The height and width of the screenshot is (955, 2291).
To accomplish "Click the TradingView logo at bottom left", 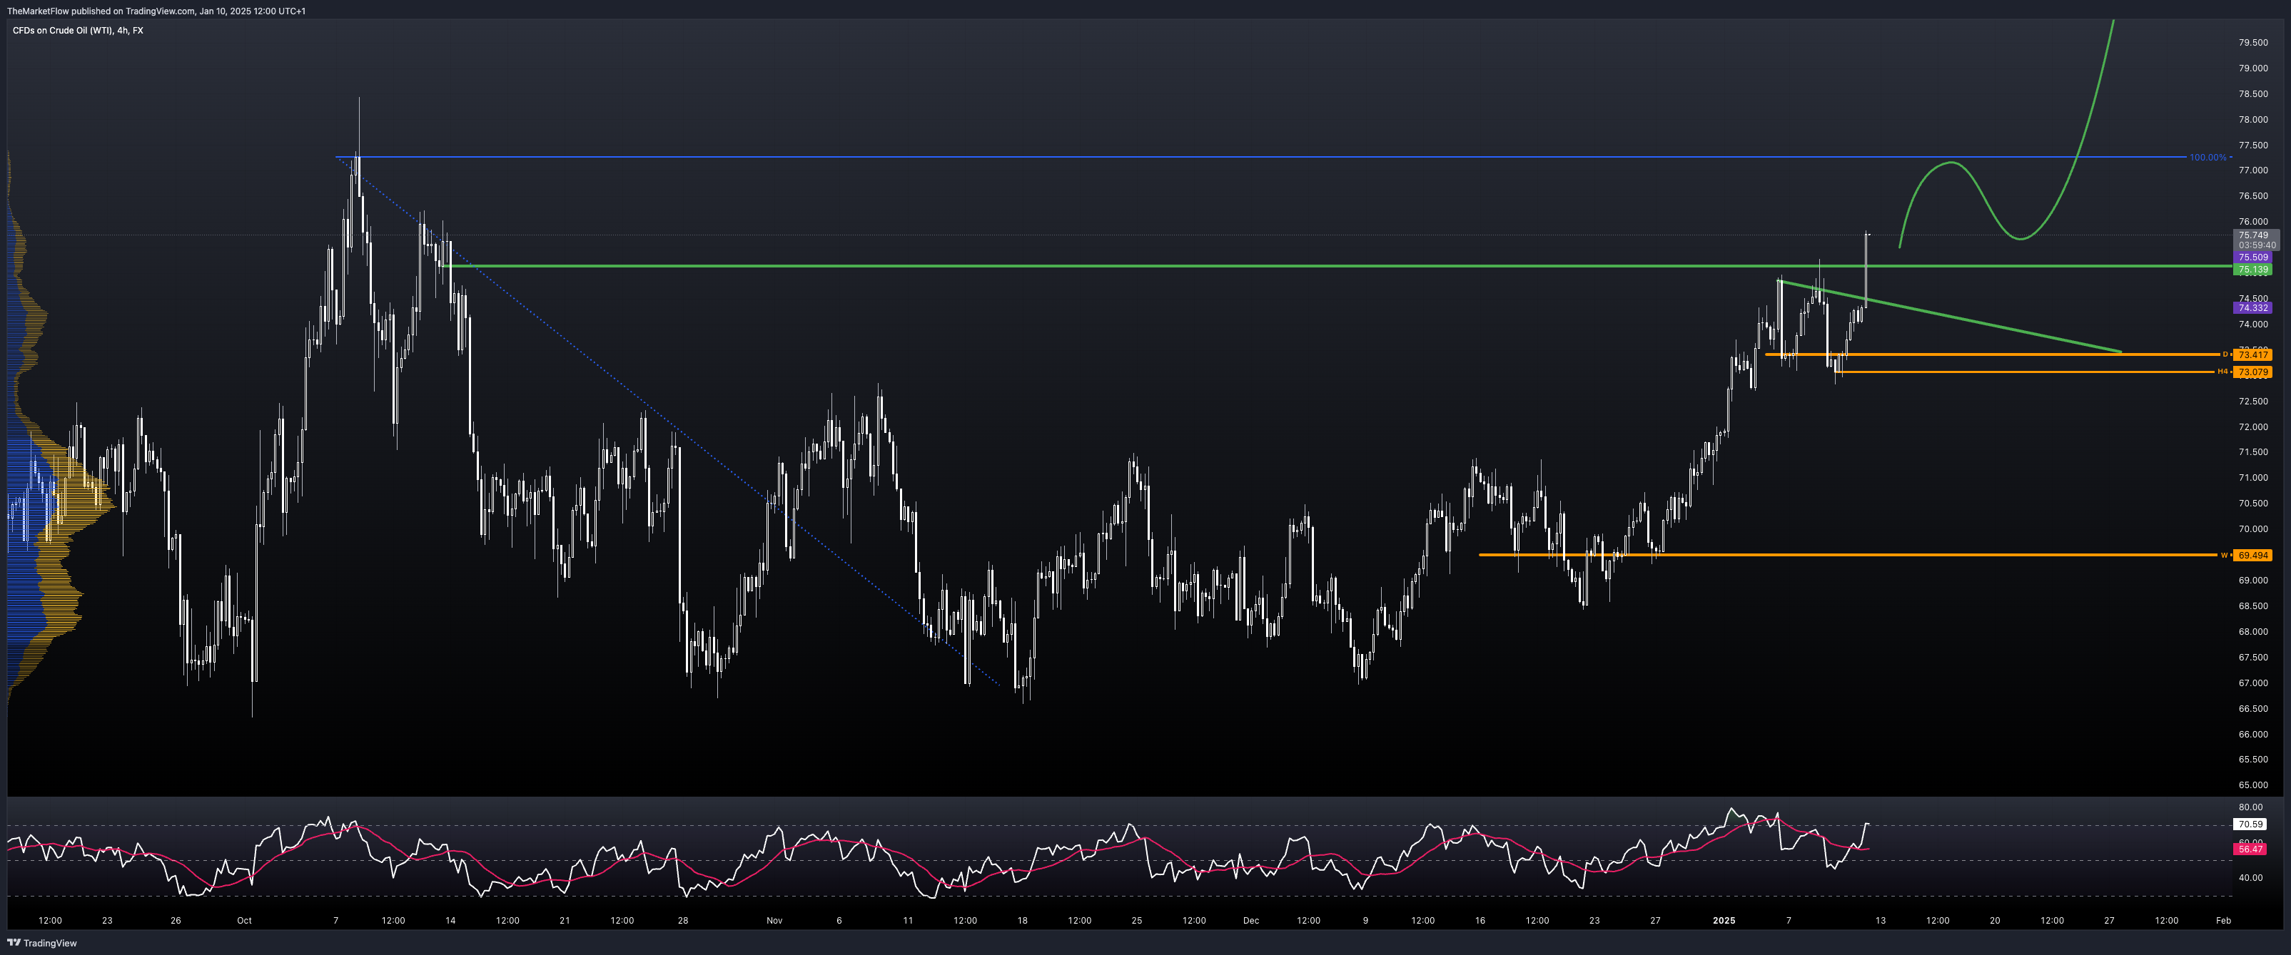I will coord(42,943).
